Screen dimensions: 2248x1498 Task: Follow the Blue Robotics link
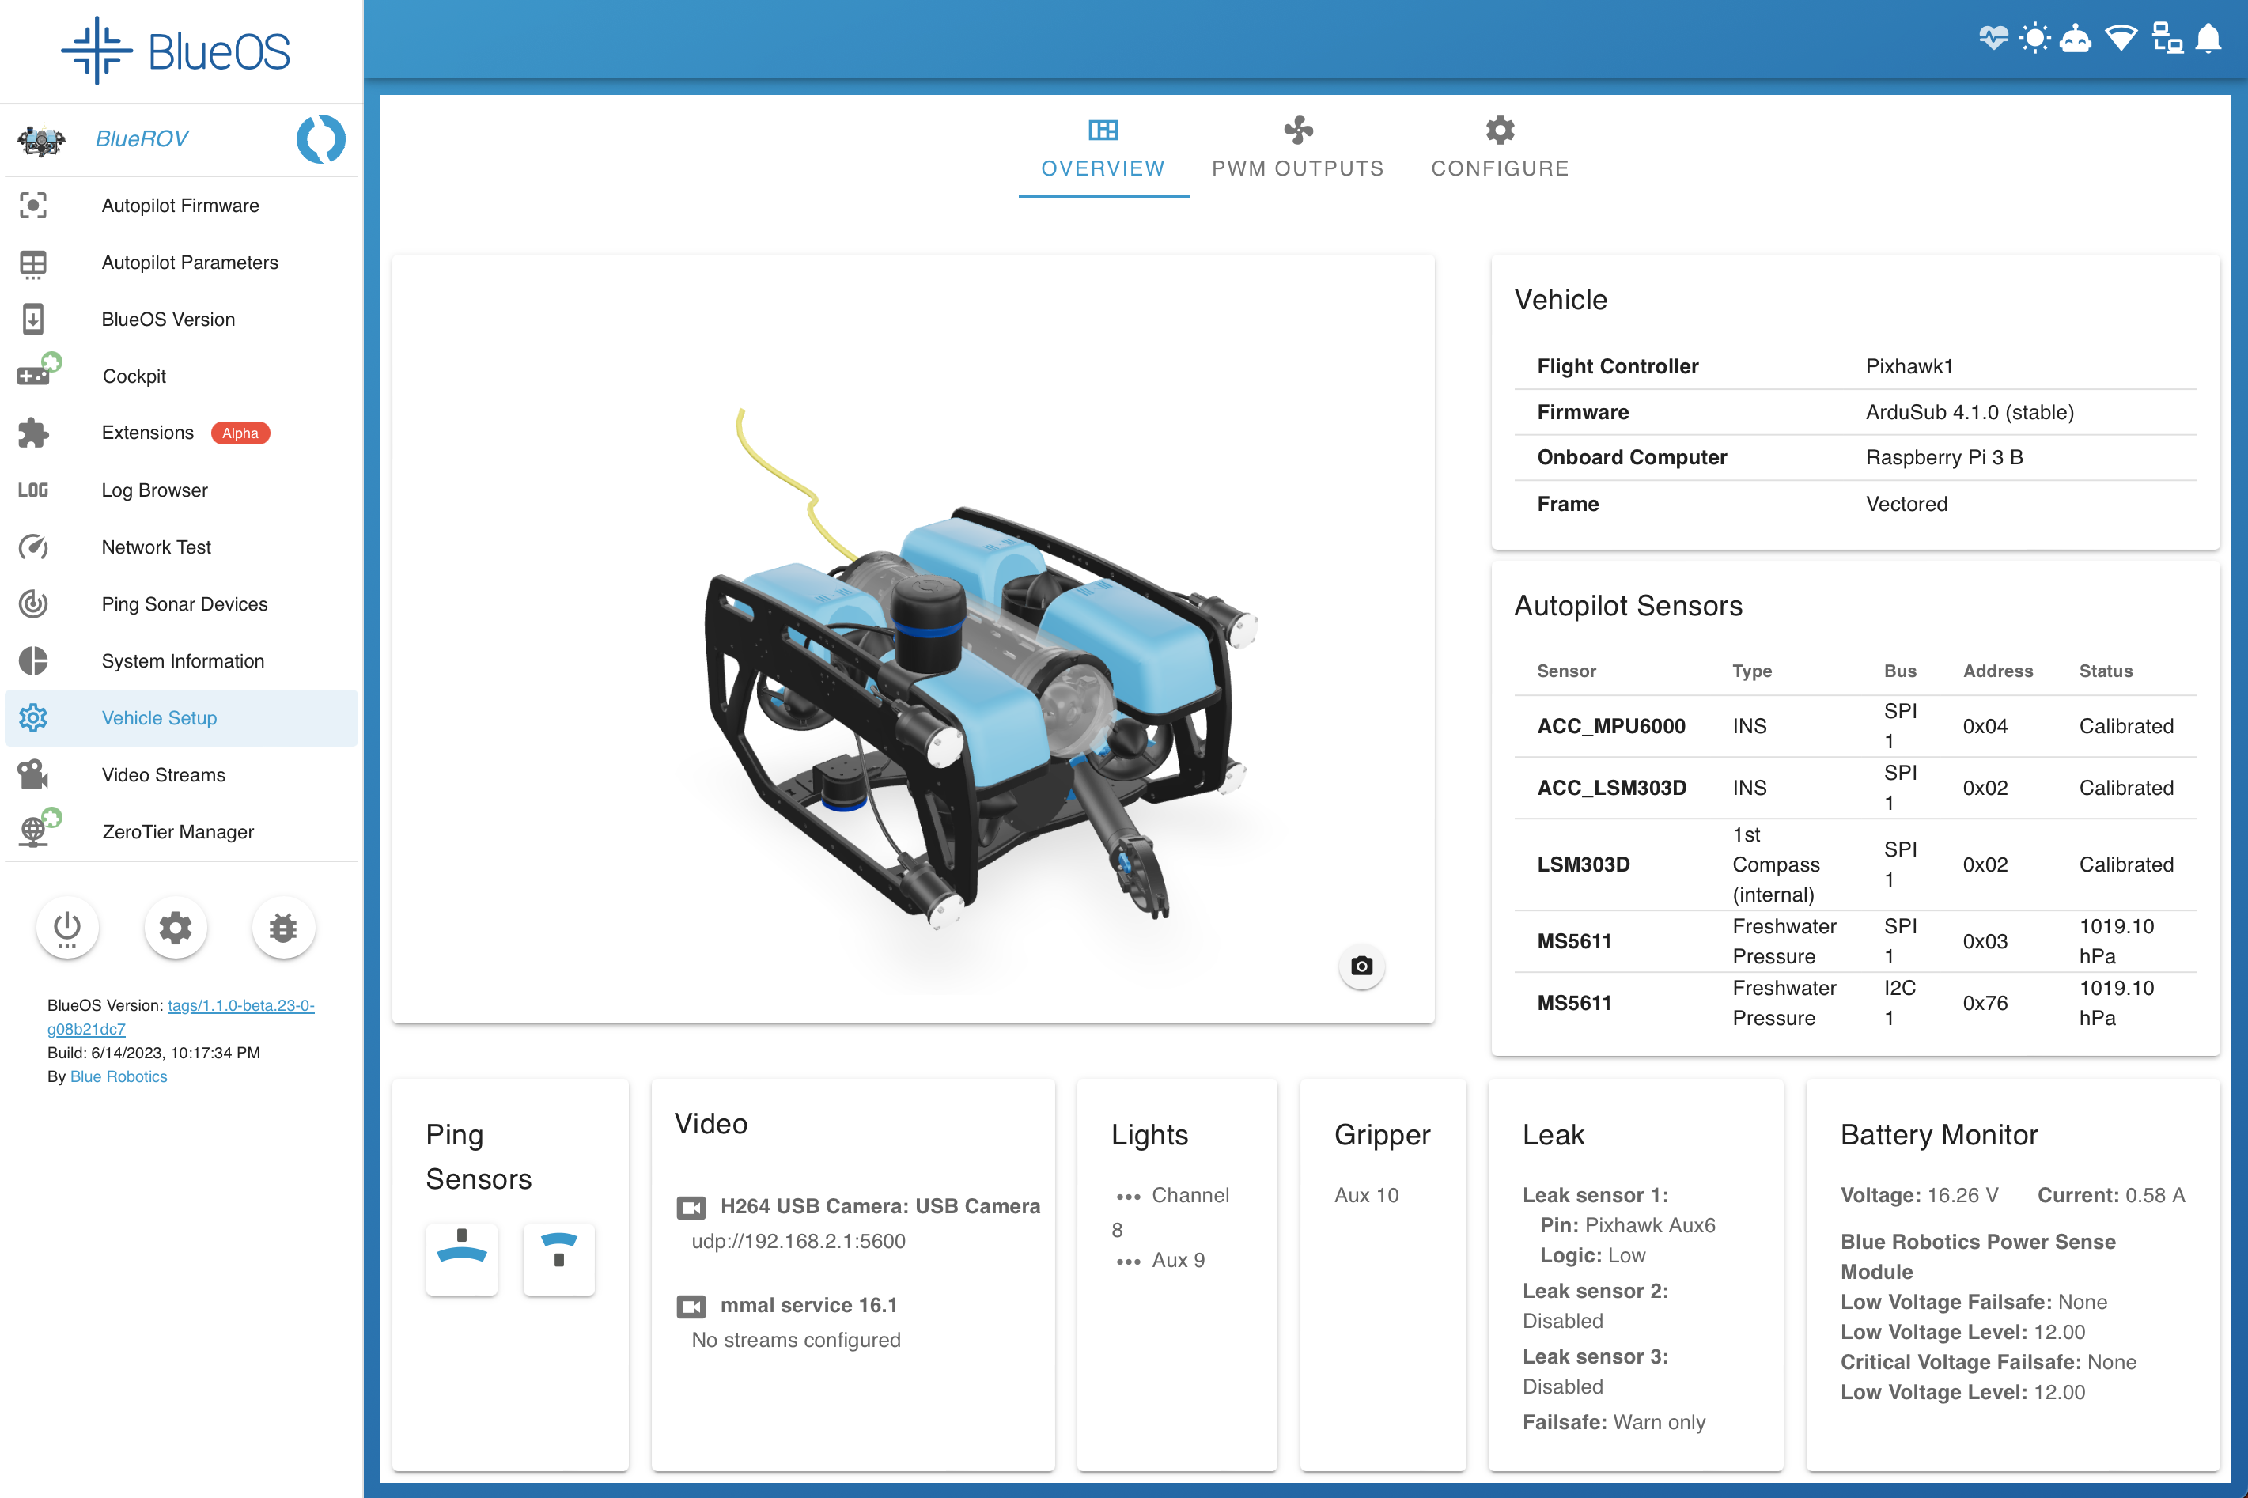(119, 1076)
